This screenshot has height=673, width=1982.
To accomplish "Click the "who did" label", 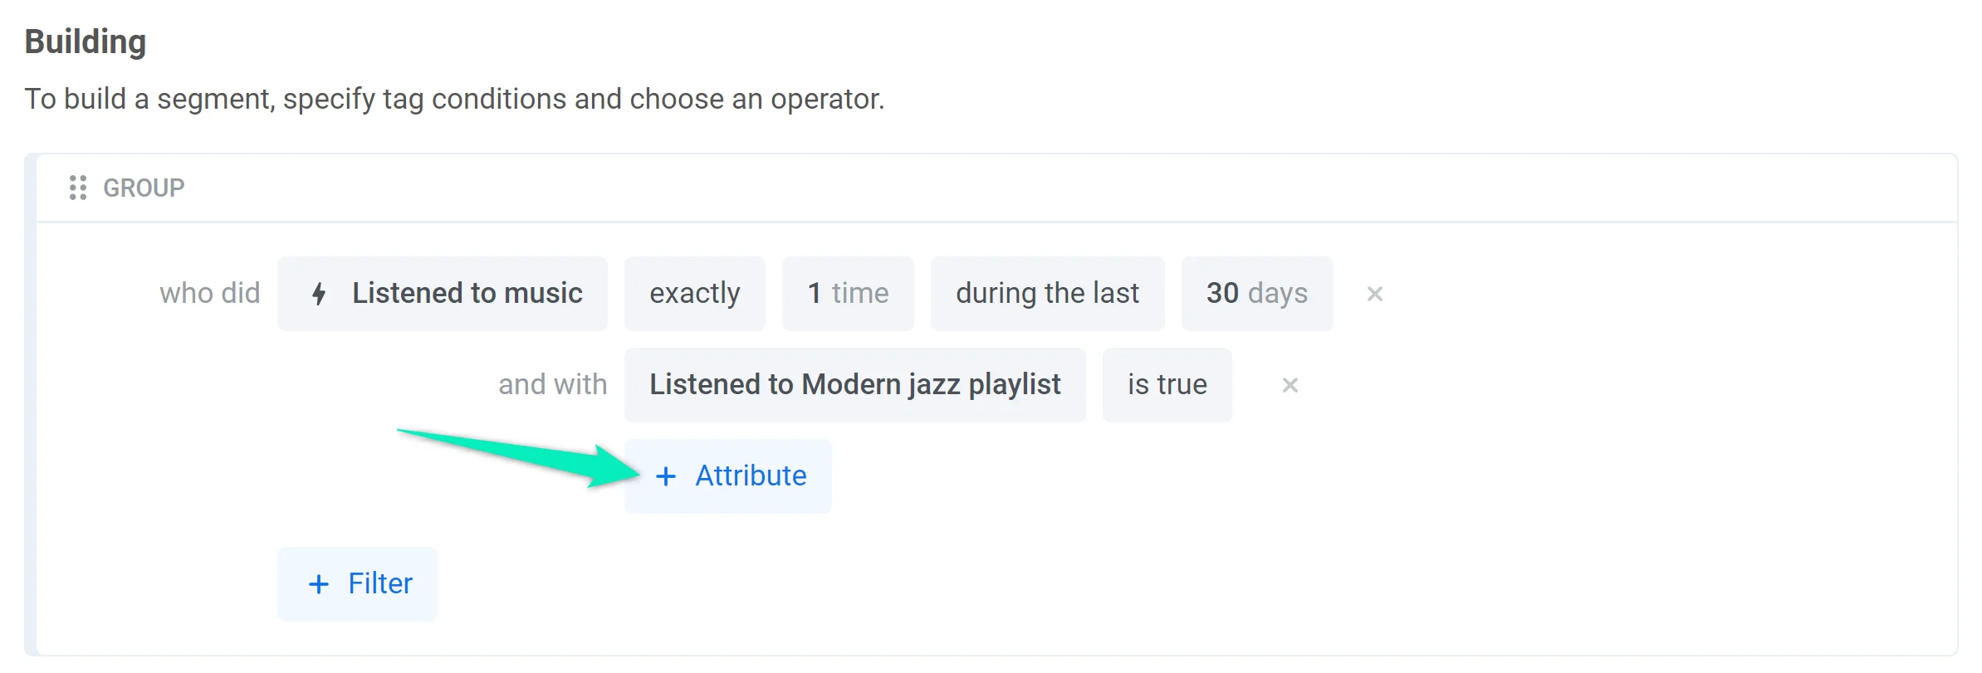I will 210,294.
